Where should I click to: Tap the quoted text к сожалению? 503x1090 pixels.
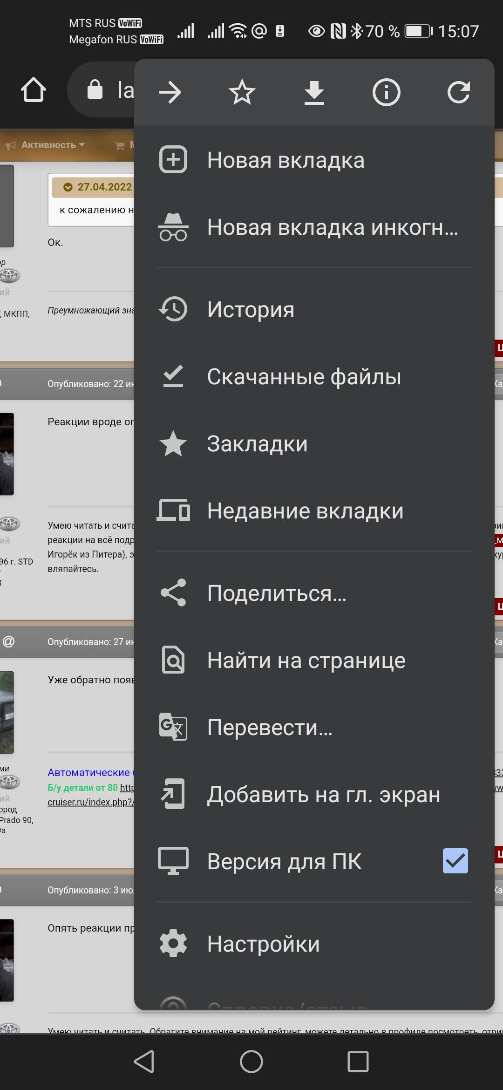click(97, 210)
